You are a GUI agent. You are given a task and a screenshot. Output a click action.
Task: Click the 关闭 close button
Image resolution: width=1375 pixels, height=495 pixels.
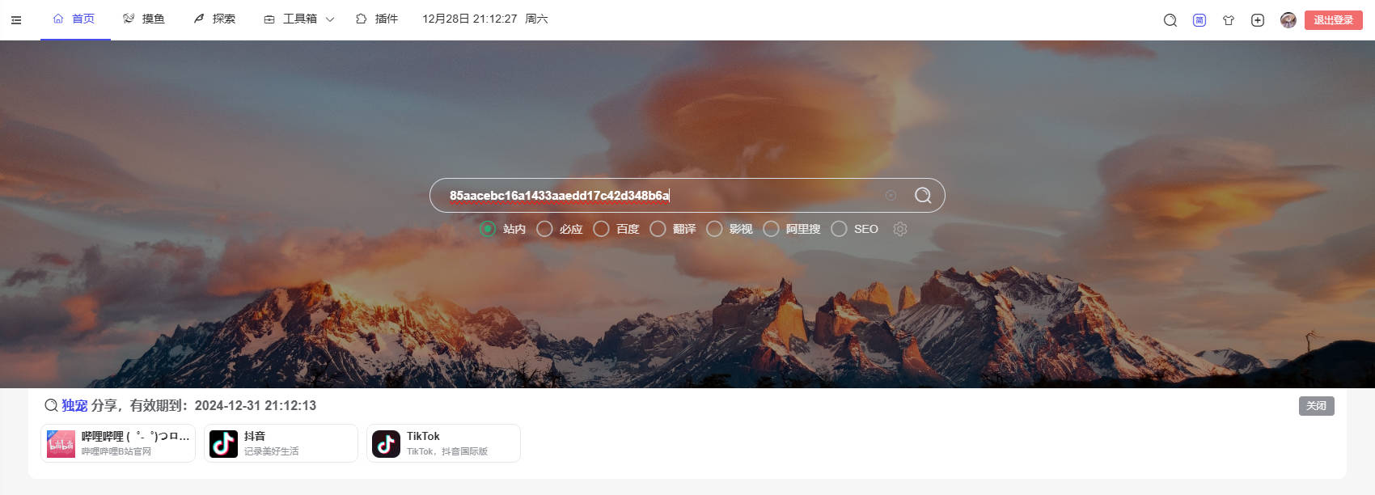coord(1317,406)
